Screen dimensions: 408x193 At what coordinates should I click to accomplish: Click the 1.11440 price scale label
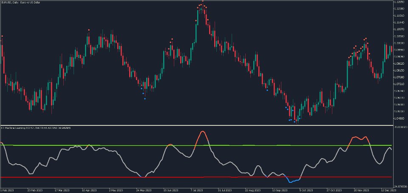point(399,23)
